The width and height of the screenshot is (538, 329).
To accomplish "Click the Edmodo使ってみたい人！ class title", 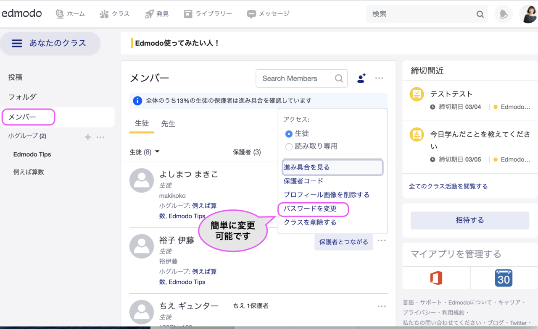I will pyautogui.click(x=177, y=43).
